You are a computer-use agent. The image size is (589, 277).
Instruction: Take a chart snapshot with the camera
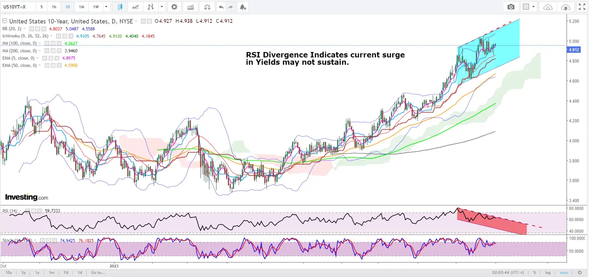[511, 7]
